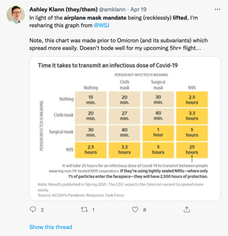Click the 1 hour surgical mask cell
228x236 pixels.
click(158, 133)
